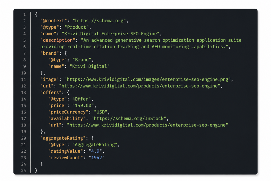Click the "aggregateRating" key on line 20

click(x=63, y=138)
